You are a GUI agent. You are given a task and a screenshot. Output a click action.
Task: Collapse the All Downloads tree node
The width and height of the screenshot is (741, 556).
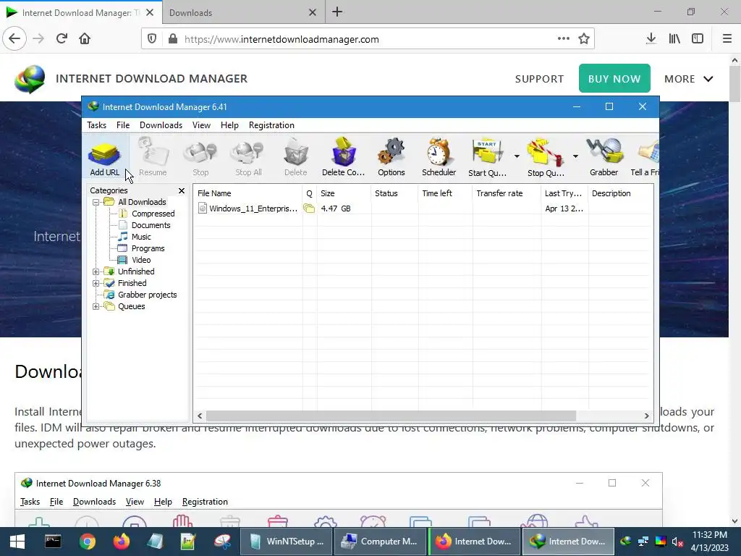click(x=96, y=203)
